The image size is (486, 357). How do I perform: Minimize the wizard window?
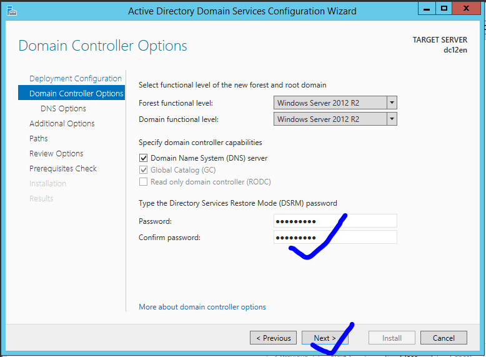tap(427, 8)
